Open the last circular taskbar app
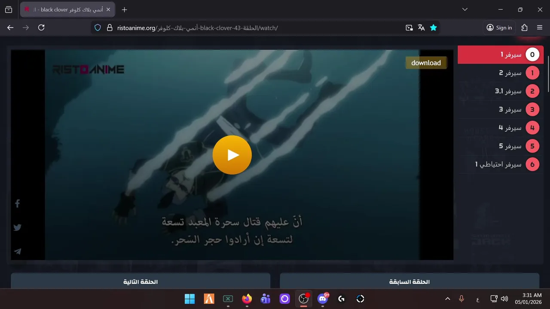Screen dimensions: 550x309 361,299
